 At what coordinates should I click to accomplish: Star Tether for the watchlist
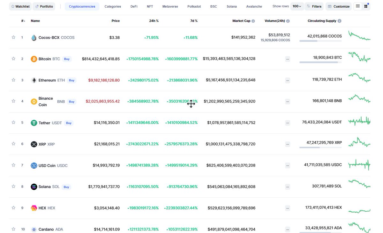pos(13,122)
